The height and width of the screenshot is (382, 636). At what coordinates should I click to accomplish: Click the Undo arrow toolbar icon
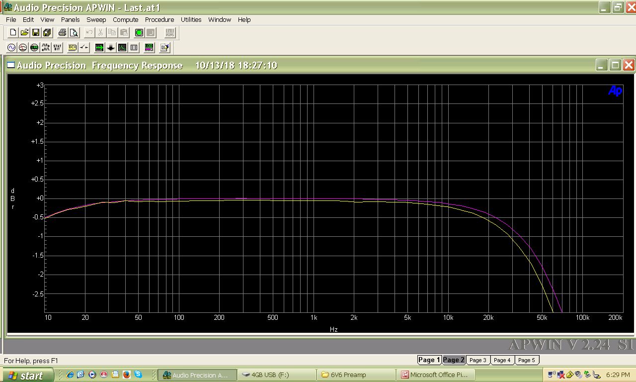coord(89,33)
